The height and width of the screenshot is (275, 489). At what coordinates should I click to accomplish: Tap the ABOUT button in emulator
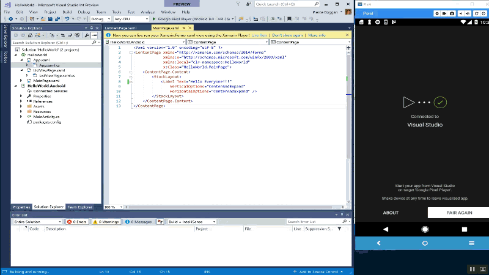(x=391, y=213)
